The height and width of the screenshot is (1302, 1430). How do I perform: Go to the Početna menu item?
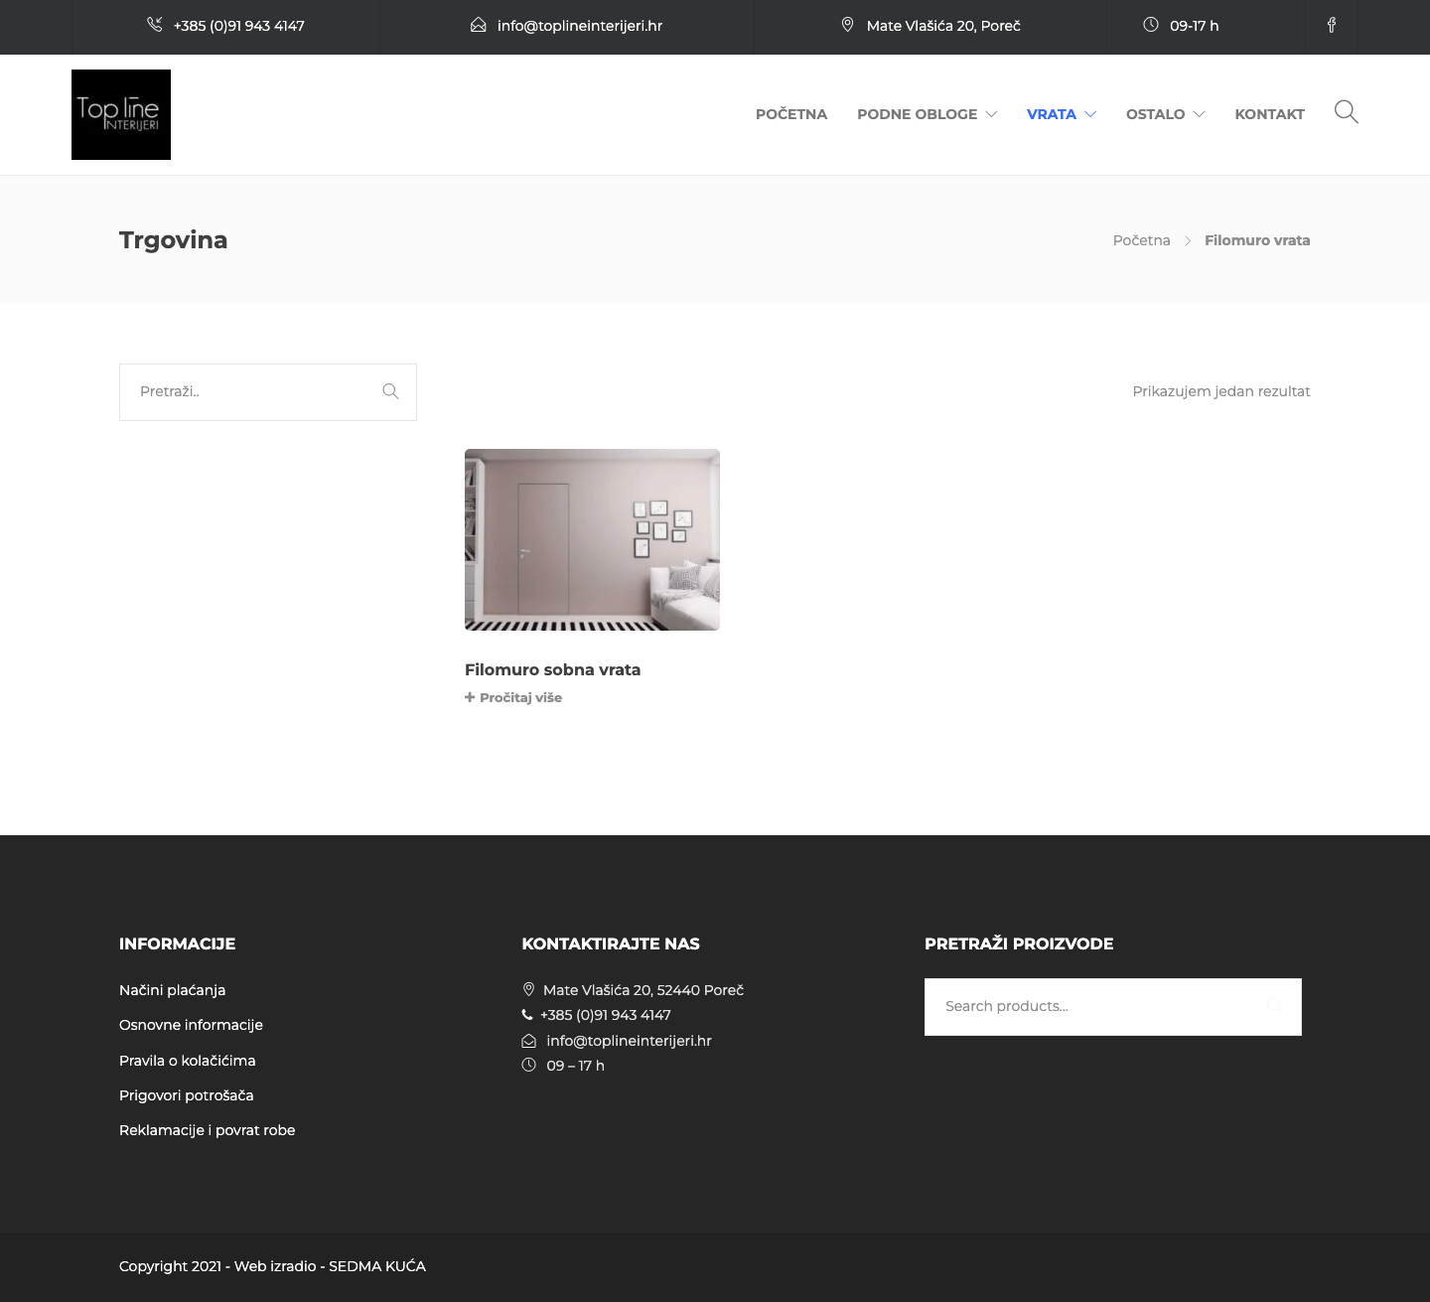[x=791, y=114]
